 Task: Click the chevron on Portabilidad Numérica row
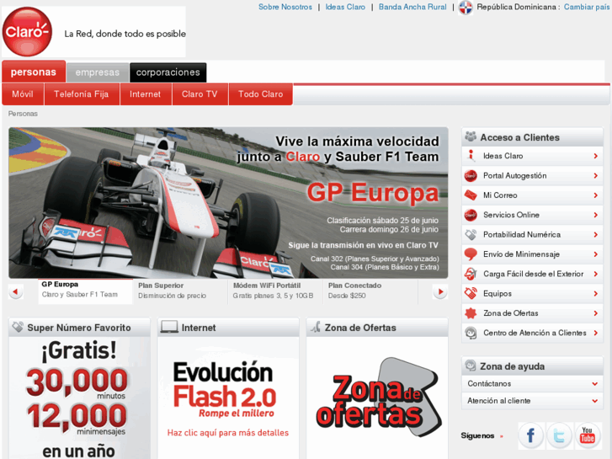[596, 235]
